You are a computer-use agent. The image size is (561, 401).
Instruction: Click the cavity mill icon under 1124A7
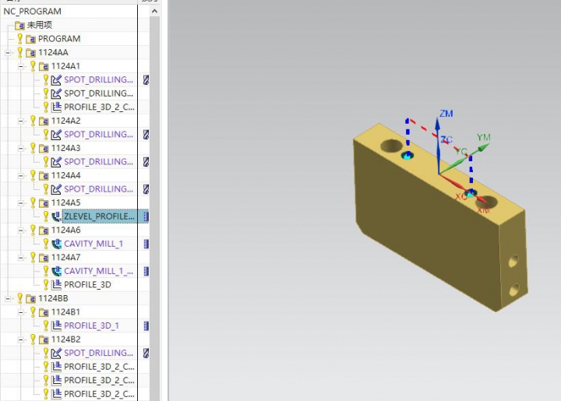coord(56,271)
